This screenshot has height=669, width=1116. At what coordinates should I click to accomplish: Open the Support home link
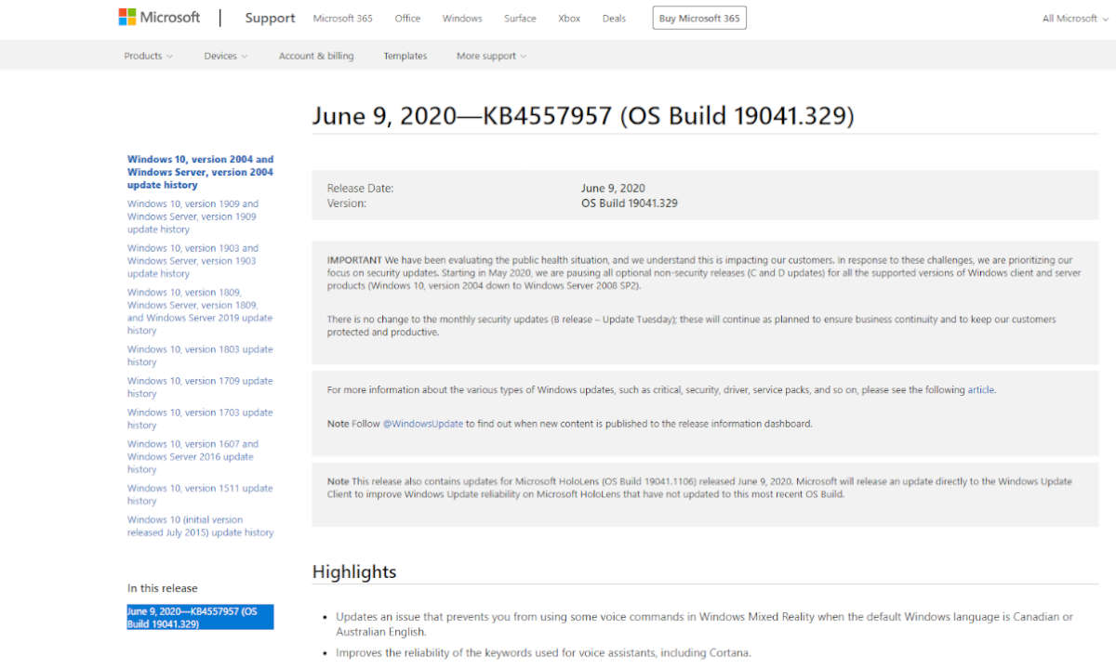(x=270, y=19)
